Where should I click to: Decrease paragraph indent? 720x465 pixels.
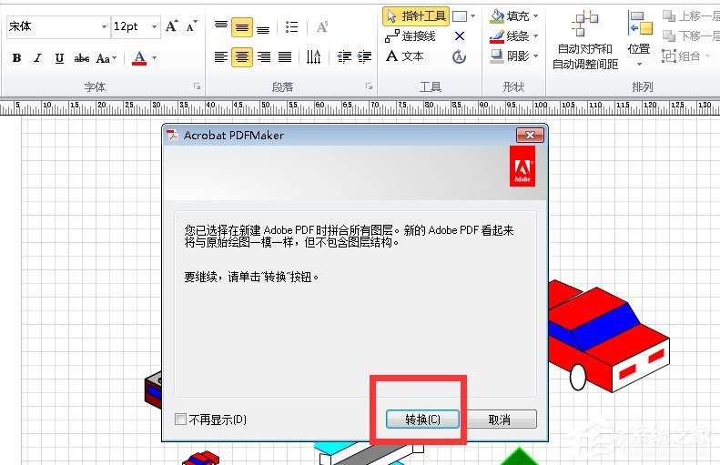344,57
